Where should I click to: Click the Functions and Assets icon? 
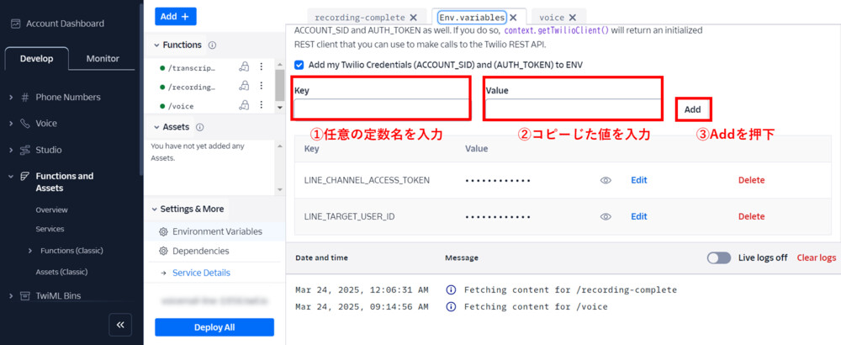(x=24, y=176)
